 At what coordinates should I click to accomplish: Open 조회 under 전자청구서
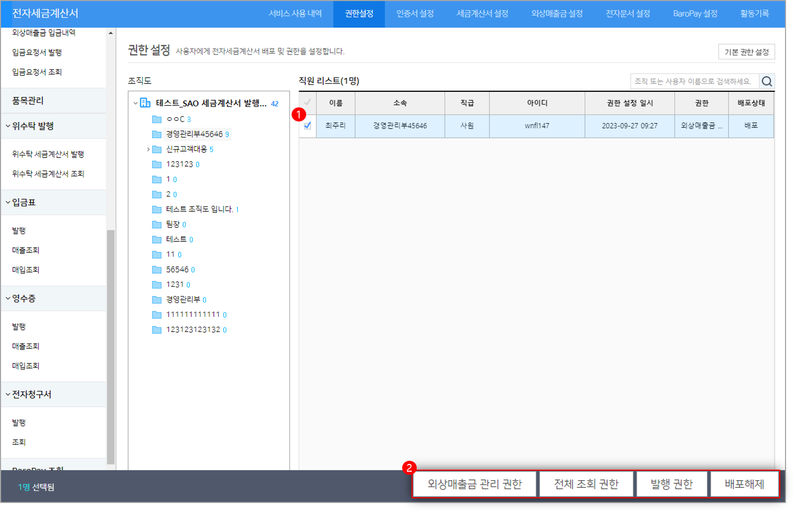point(19,443)
